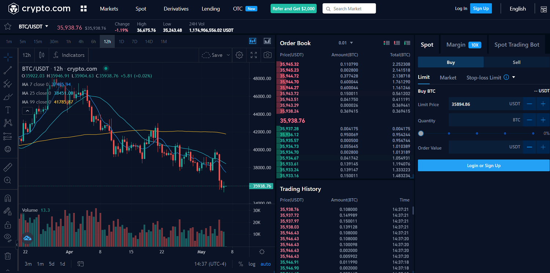The width and height of the screenshot is (550, 273).
Task: Open the English language selector
Action: click(518, 9)
